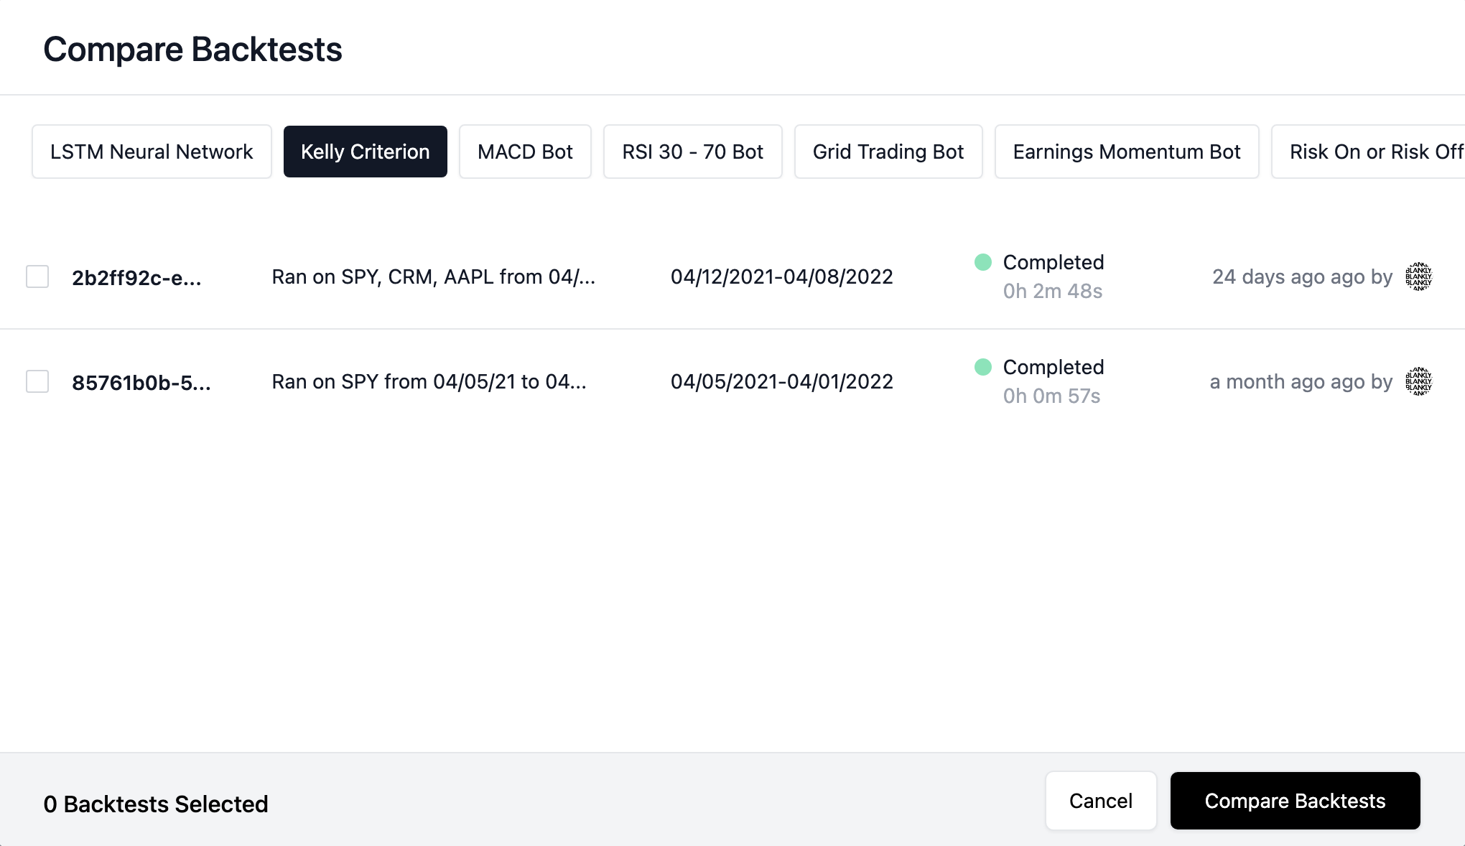Select the Kelly Criterion strategy filter

365,152
